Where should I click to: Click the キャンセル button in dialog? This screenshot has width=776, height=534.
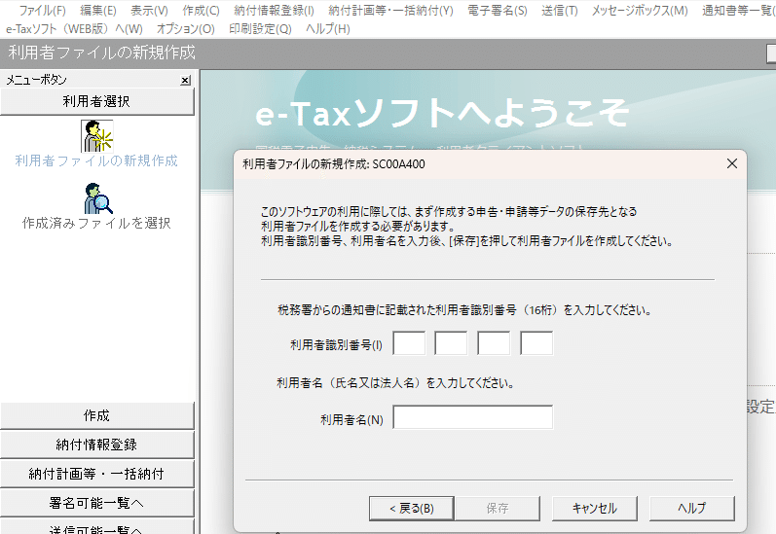coord(594,509)
